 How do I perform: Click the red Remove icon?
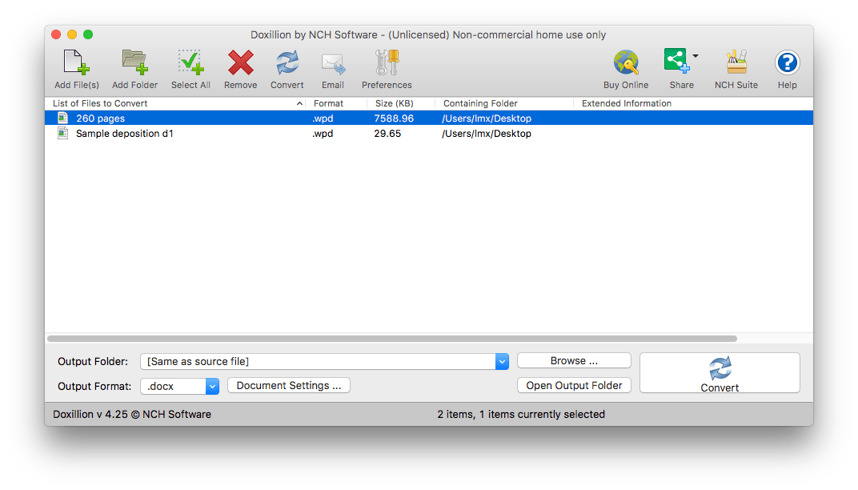(240, 62)
